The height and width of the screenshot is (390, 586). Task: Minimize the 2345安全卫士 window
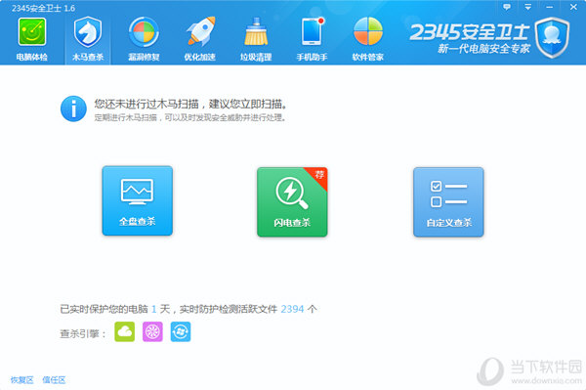coord(549,7)
